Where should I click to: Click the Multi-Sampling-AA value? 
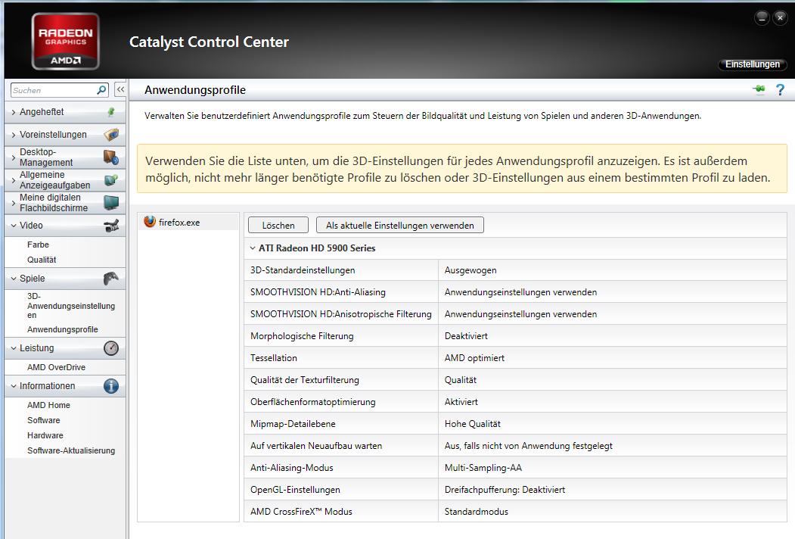[x=483, y=468]
